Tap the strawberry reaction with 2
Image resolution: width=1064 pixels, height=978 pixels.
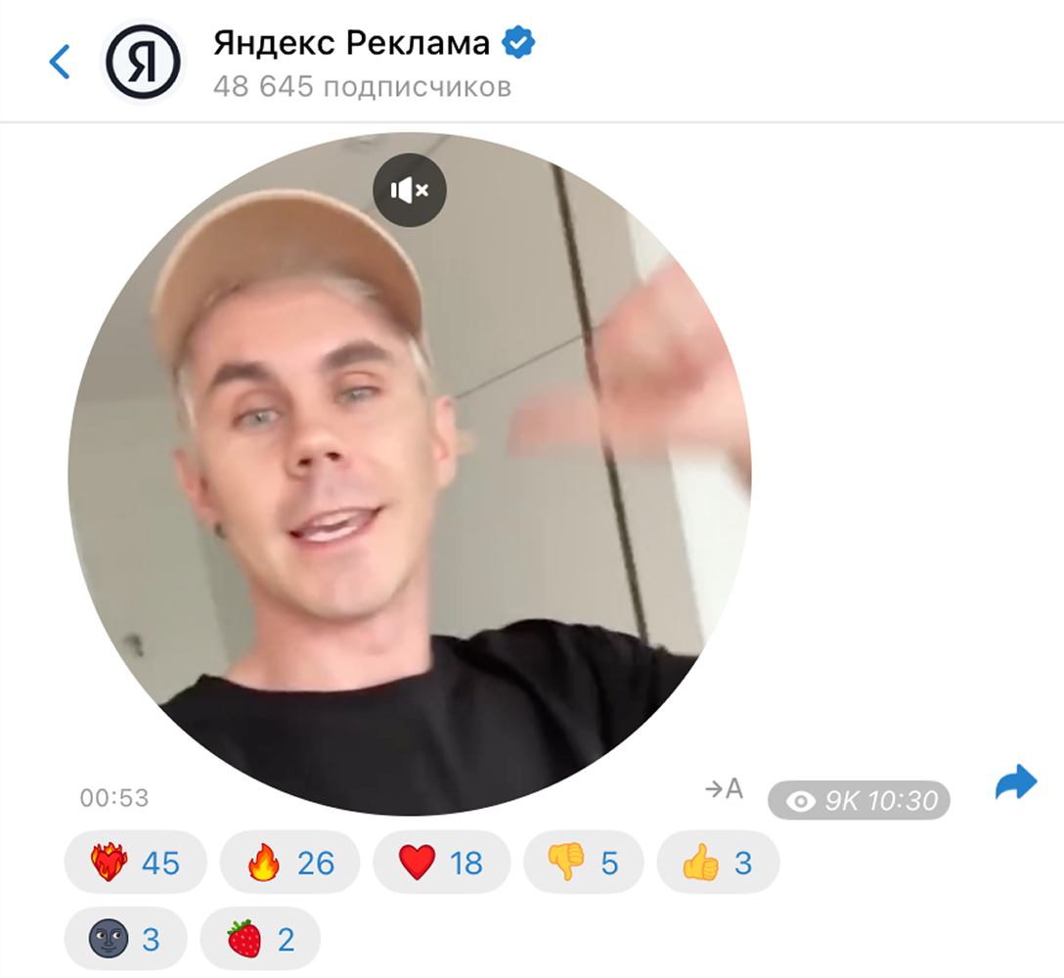tap(260, 939)
